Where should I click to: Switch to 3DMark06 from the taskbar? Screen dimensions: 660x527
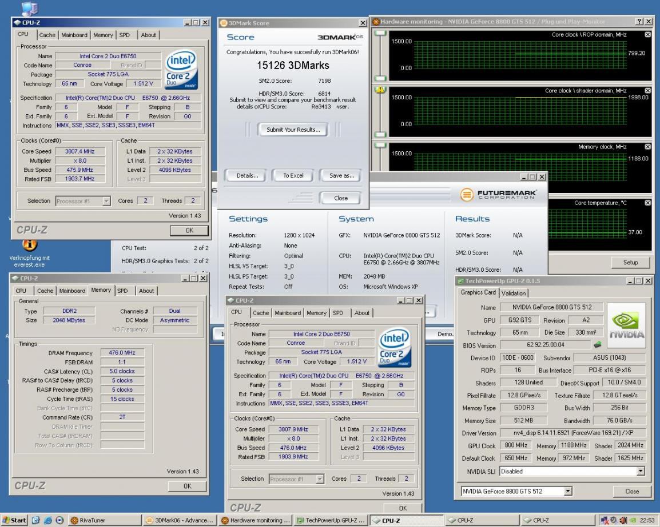point(180,520)
